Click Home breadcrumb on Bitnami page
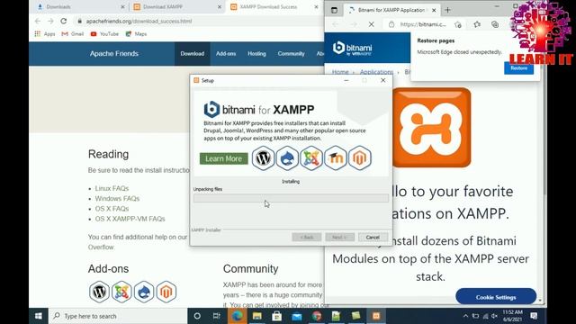Screen dimensions: 576x324 pos(340,72)
